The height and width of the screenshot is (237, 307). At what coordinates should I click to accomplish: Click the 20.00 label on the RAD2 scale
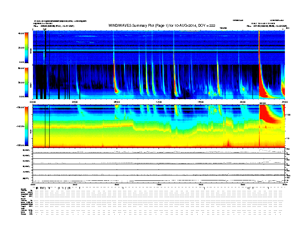pyautogui.click(x=21, y=48)
